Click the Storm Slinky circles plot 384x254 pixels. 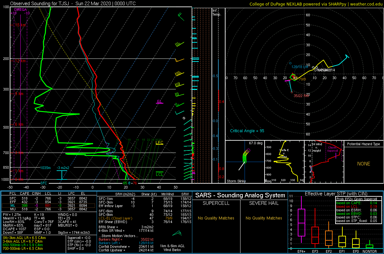[x=246, y=156]
